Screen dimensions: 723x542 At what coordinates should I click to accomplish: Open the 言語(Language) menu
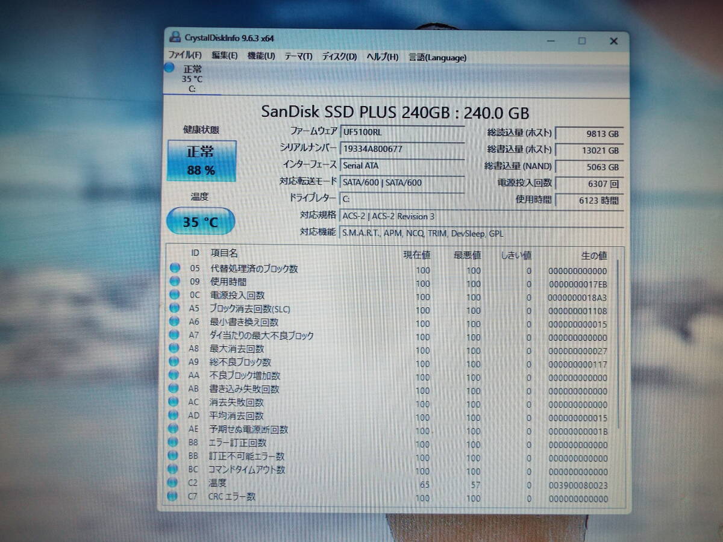437,58
